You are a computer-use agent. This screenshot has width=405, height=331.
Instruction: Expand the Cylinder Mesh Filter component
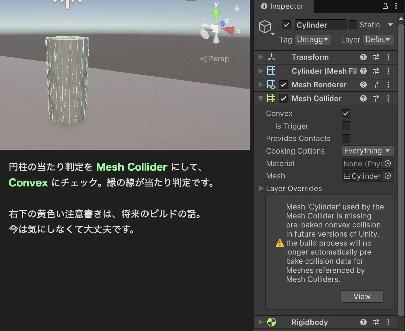point(261,71)
